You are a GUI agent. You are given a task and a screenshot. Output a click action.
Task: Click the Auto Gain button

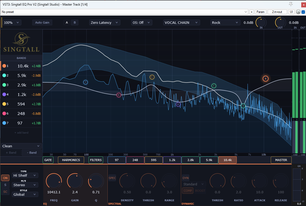[x=42, y=22]
